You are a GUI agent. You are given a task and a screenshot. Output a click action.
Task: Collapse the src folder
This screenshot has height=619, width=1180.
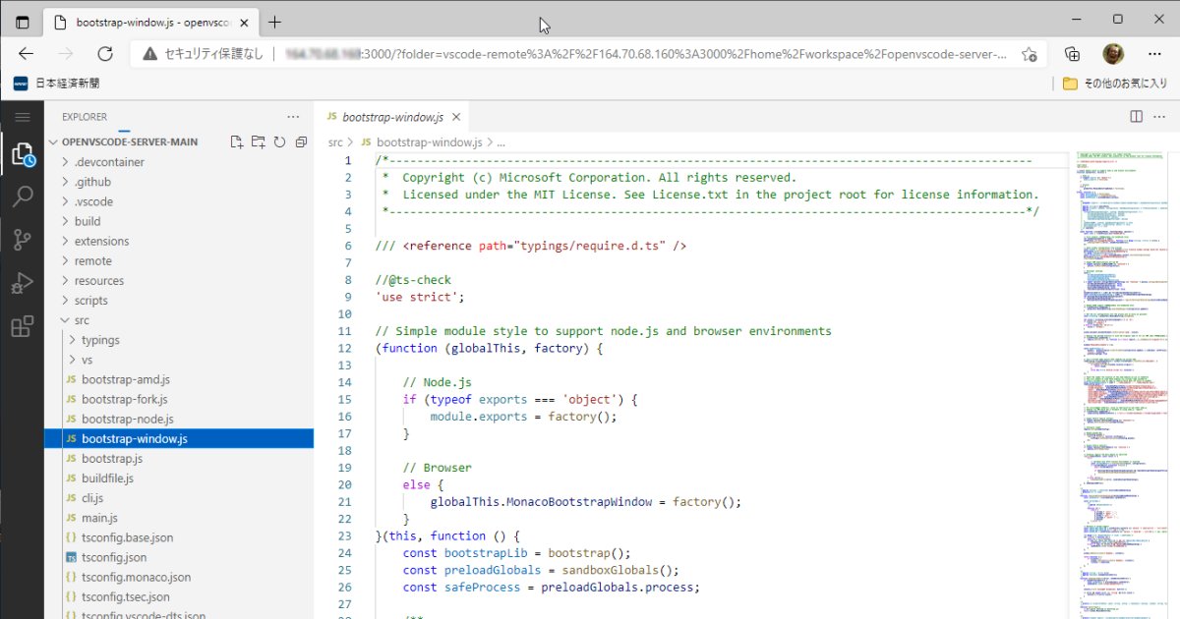tap(82, 319)
